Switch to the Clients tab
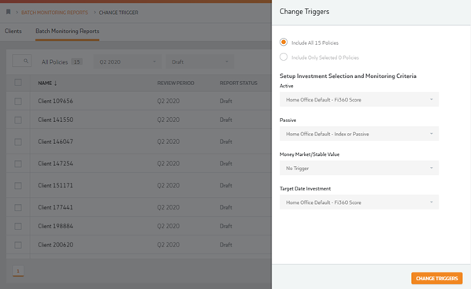The height and width of the screenshot is (289, 471). (13, 31)
